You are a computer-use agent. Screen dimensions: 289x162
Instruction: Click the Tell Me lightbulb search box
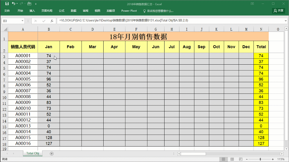tap(159, 11)
